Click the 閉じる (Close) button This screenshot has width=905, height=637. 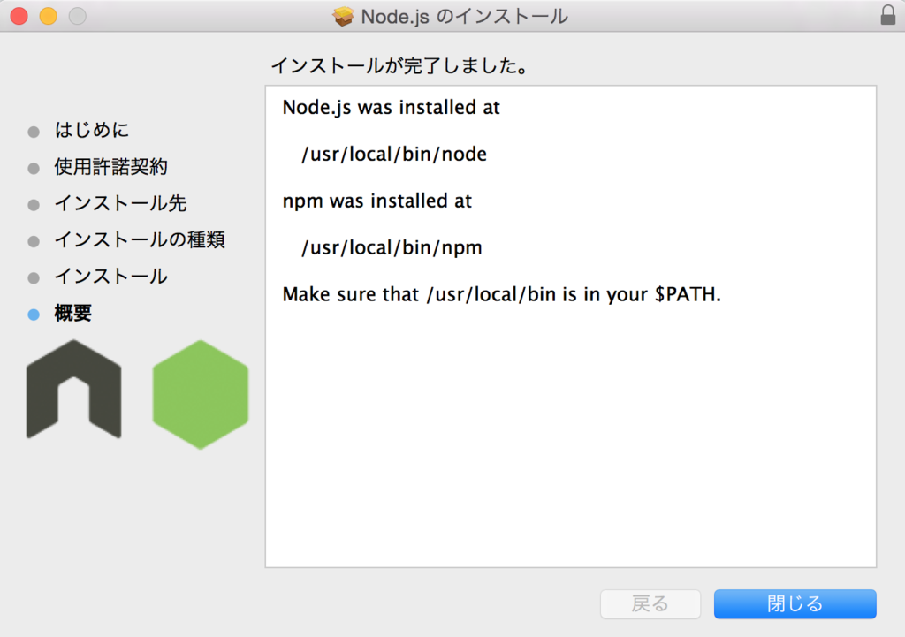(795, 604)
